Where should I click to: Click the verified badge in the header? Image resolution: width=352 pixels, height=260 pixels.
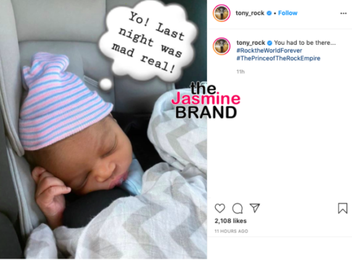tap(269, 13)
